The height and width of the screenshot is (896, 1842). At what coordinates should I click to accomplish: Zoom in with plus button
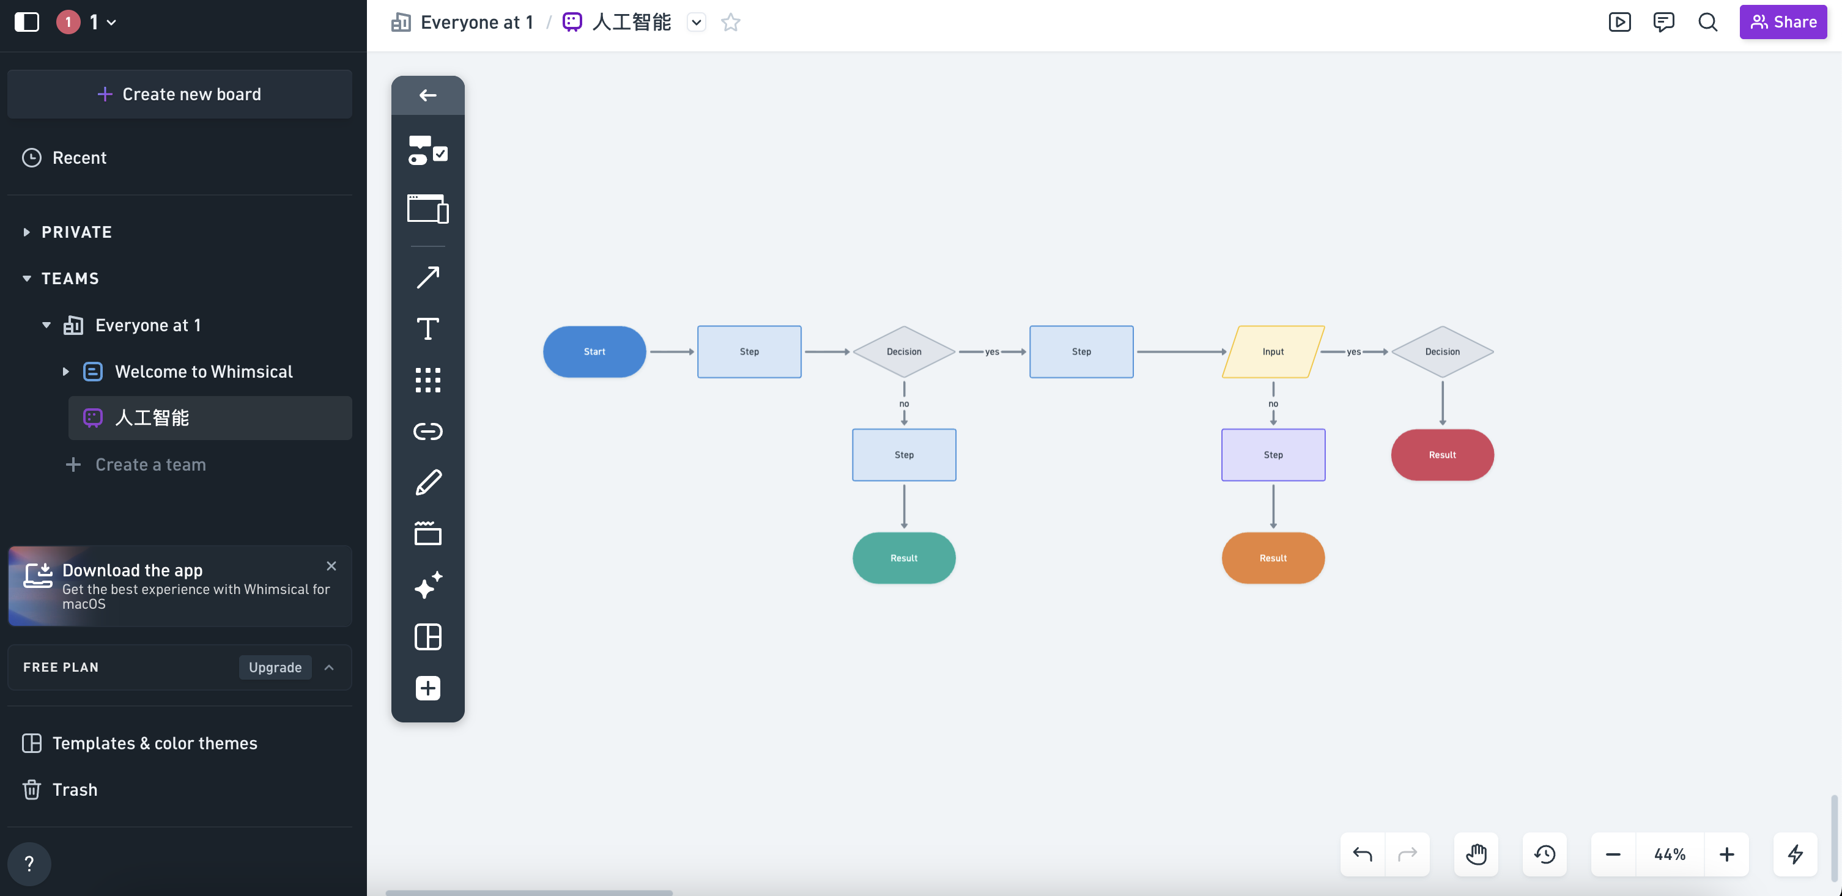(x=1727, y=854)
